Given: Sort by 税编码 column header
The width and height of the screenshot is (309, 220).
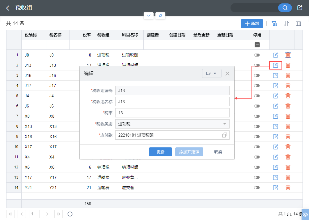Looking at the screenshot, I should (x=34, y=35).
